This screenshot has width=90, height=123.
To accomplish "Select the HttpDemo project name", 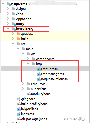I will pos(19,4).
